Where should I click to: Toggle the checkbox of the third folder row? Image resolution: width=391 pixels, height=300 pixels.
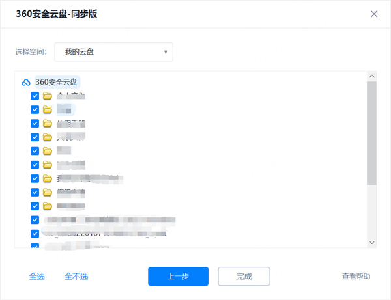[35, 123]
